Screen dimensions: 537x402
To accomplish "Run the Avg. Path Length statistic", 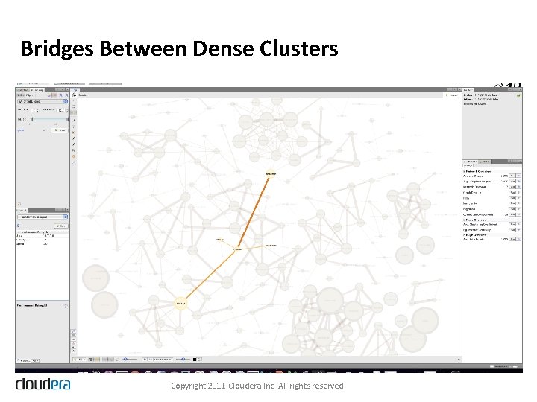I will 512,239.
